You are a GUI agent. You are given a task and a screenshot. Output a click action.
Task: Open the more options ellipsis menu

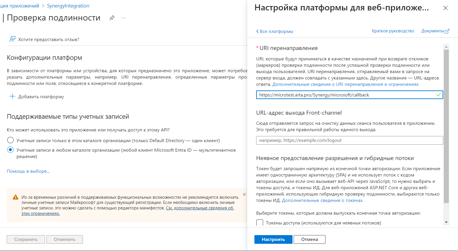point(124,18)
